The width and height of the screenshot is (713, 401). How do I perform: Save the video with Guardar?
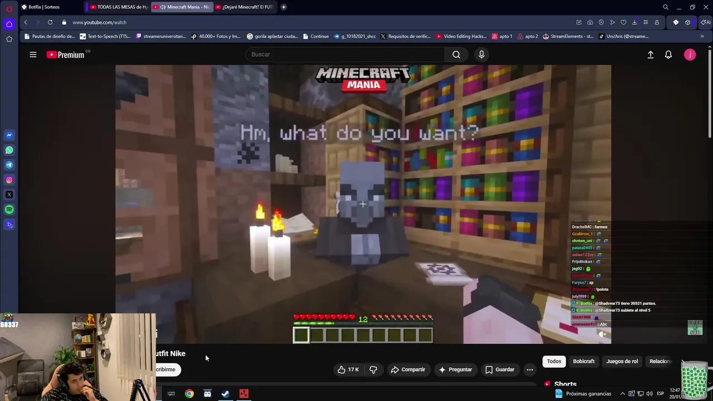(x=500, y=369)
